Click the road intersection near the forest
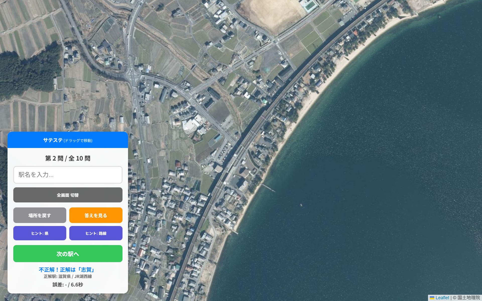 click(132, 74)
